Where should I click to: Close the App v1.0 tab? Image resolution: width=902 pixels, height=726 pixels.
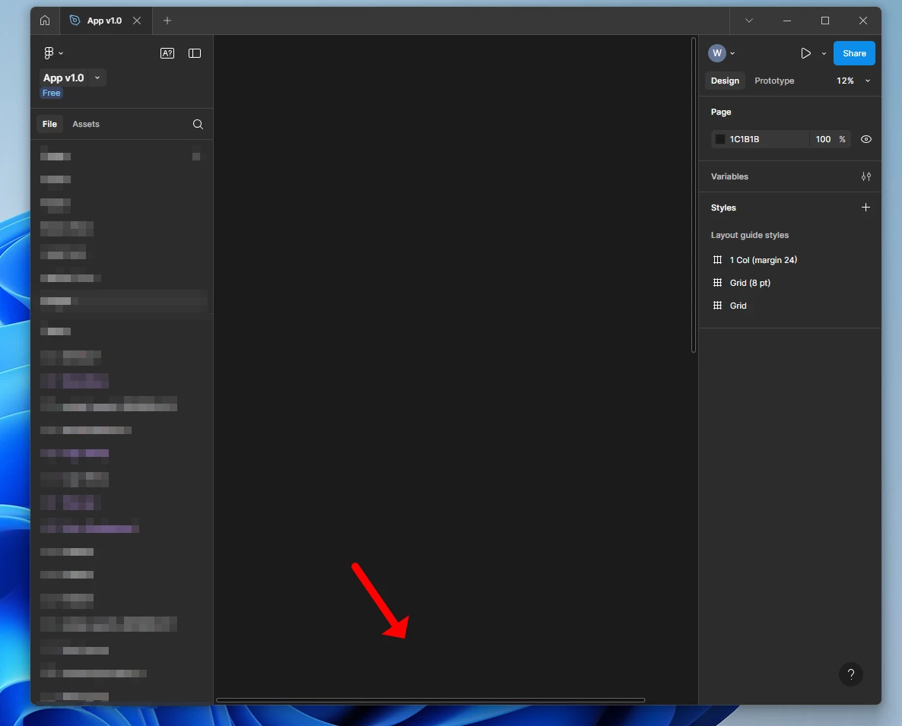[x=137, y=21]
